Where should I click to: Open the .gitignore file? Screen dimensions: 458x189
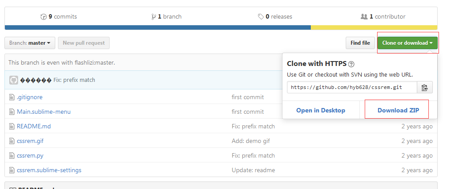point(30,97)
